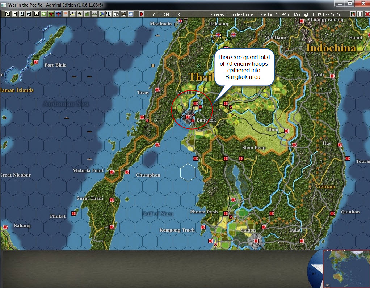This screenshot has width=370, height=288.
Task: Select the Japanese base marker at Tavoy
Action: [x=157, y=90]
